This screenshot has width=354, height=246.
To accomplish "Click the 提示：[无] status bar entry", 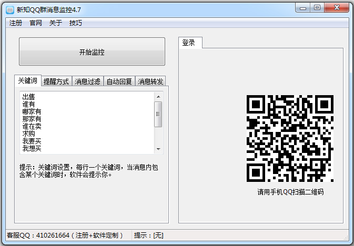I will click(148, 235).
